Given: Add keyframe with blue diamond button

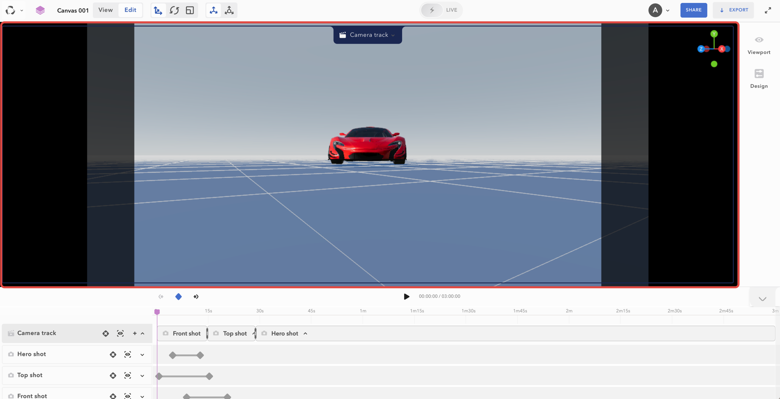Looking at the screenshot, I should 179,296.
